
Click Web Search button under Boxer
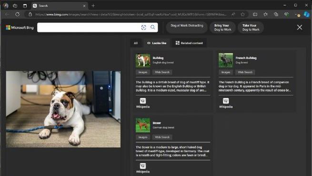(162, 137)
